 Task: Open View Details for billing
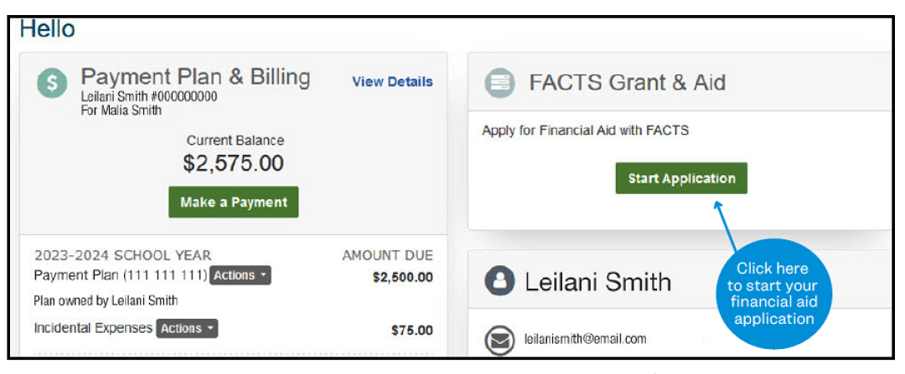[392, 82]
